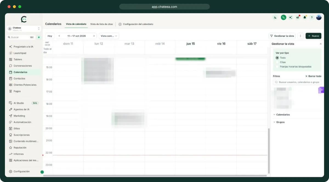
Task: Open the user profile avatar
Action: coord(319,17)
